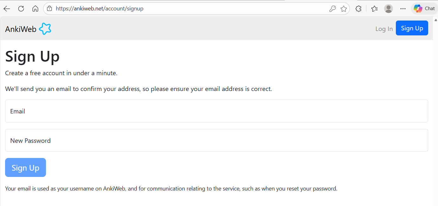Open the Copilot Chat sidebar
This screenshot has width=438, height=206.
click(x=424, y=9)
